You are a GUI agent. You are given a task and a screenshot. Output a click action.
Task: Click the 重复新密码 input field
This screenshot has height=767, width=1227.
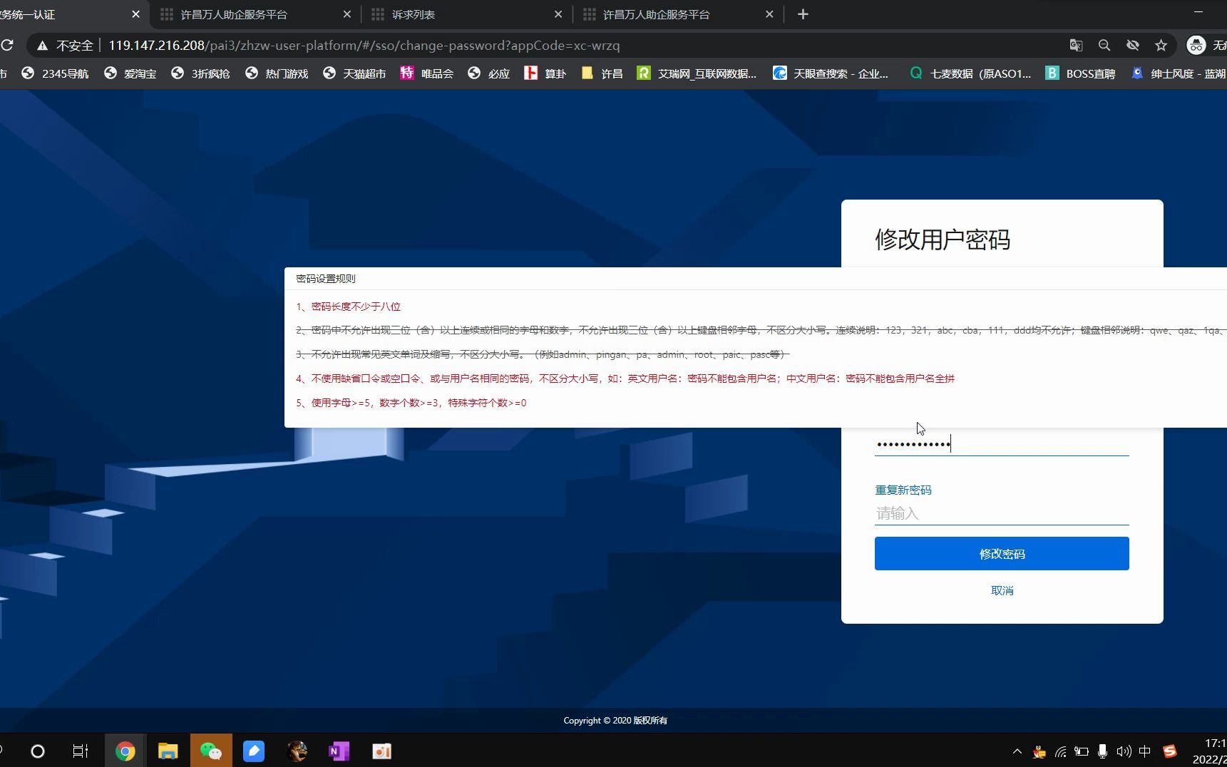pos(1001,513)
